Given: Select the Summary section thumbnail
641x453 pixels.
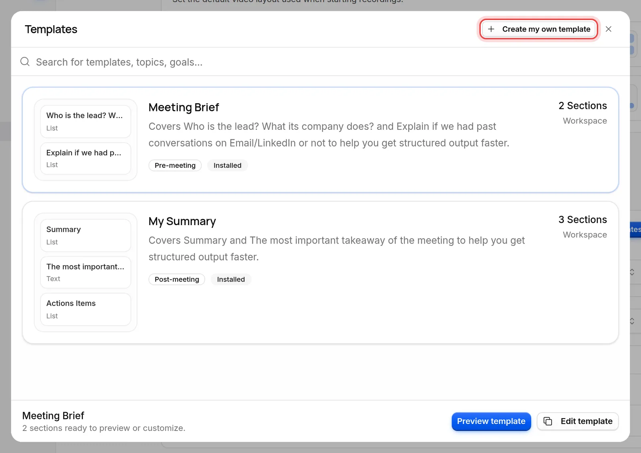Looking at the screenshot, I should tap(86, 236).
